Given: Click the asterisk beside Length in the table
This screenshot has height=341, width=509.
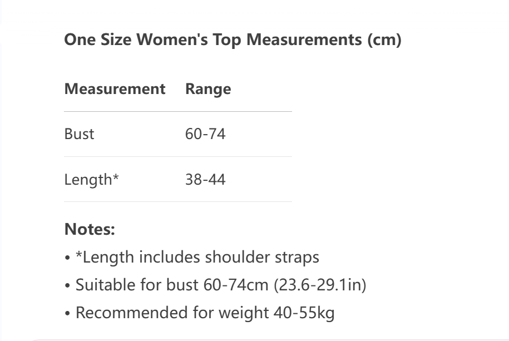Looking at the screenshot, I should pos(116,178).
